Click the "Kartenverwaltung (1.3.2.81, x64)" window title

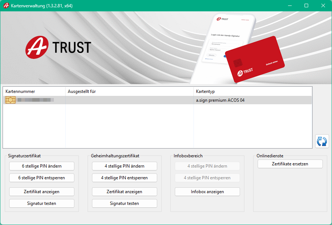click(x=42, y=6)
